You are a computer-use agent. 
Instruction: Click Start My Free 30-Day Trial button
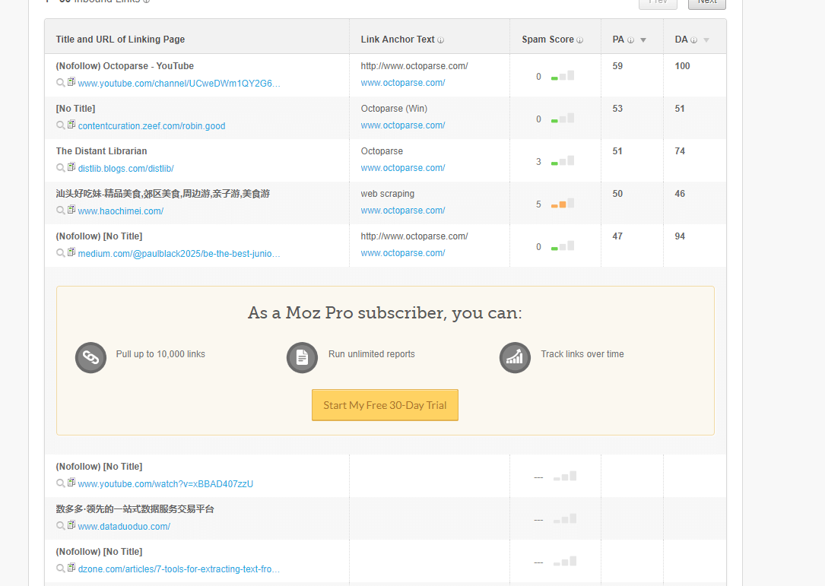pyautogui.click(x=386, y=405)
